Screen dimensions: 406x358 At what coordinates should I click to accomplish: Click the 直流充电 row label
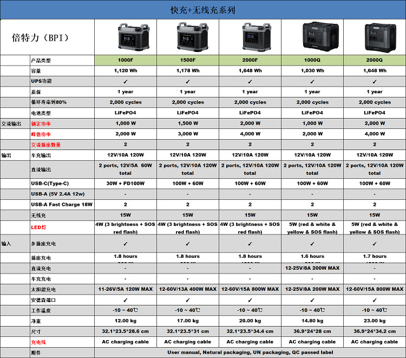tap(41, 269)
